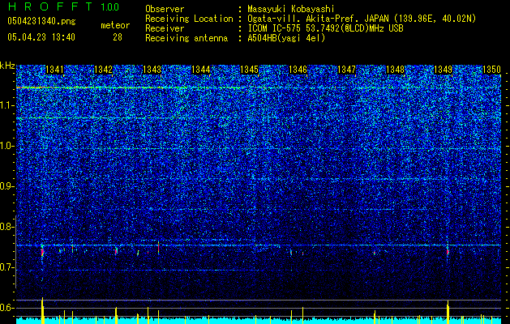
Task: Click the strong meteor echo just before 1341
Action: 42,251
